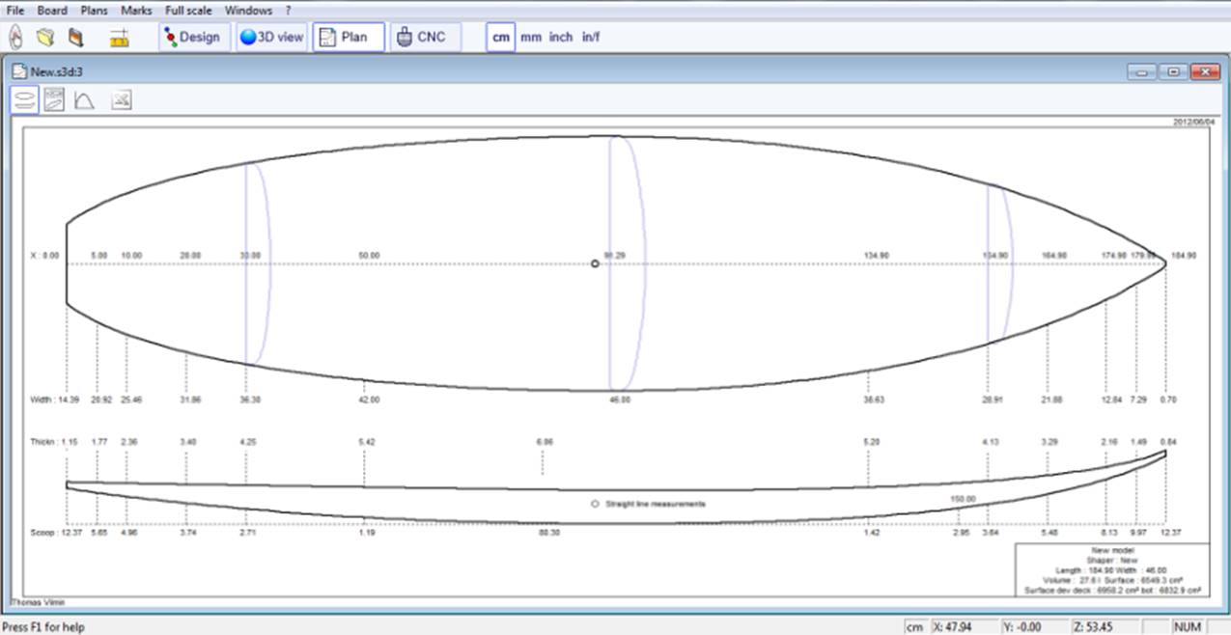Open the Board menu
This screenshot has width=1231, height=635.
52,10
